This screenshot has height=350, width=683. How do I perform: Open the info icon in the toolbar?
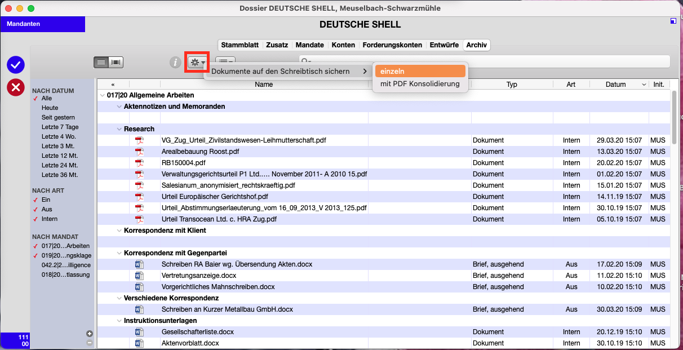tap(175, 62)
